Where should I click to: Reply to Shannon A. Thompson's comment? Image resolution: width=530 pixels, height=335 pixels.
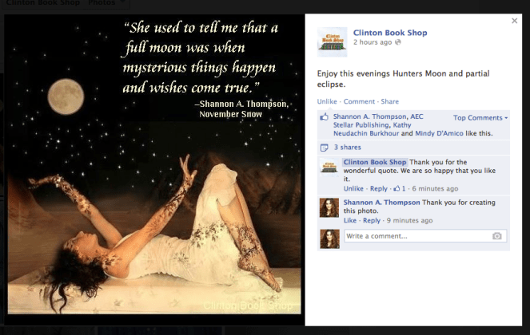coord(371,220)
